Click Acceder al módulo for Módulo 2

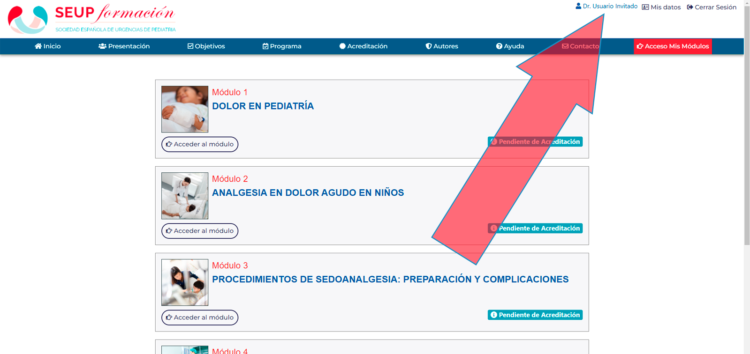tap(200, 231)
